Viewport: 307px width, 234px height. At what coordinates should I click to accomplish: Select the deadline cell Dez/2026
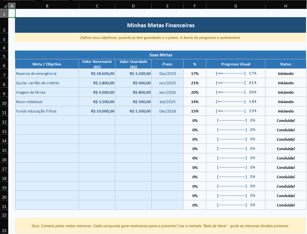point(167,111)
